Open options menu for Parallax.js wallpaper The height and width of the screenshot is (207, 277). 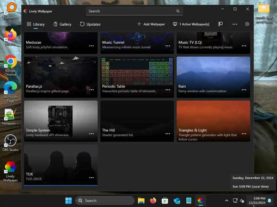coord(91,90)
